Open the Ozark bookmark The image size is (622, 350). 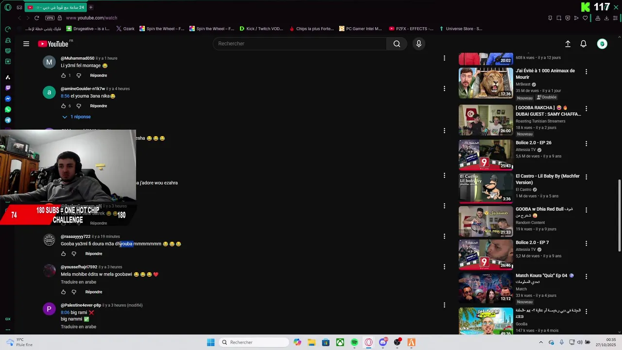point(125,29)
